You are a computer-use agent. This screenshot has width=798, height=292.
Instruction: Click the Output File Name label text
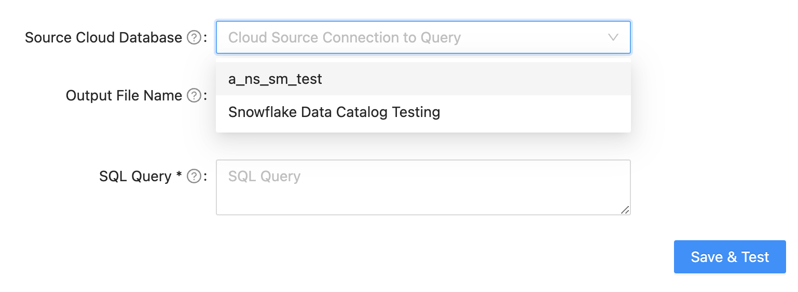pyautogui.click(x=123, y=96)
